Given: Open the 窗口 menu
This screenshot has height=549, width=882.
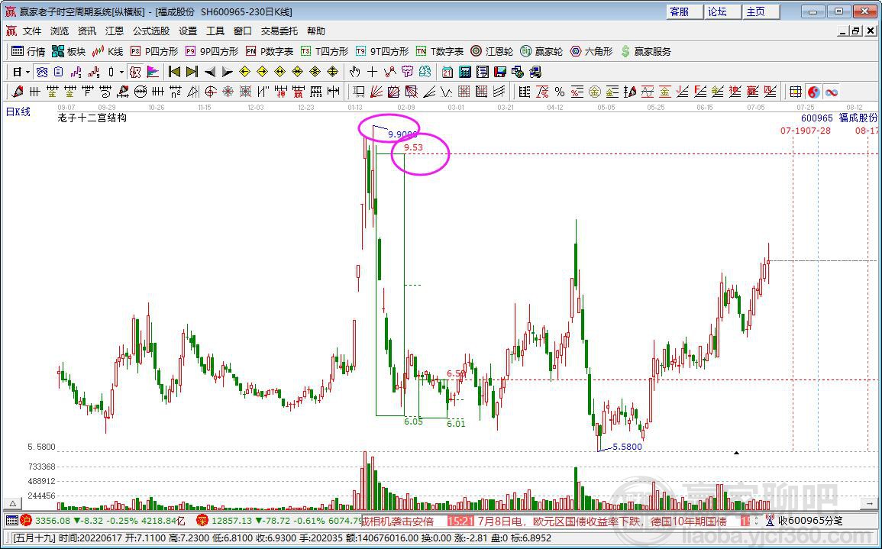Looking at the screenshot, I should tap(242, 31).
